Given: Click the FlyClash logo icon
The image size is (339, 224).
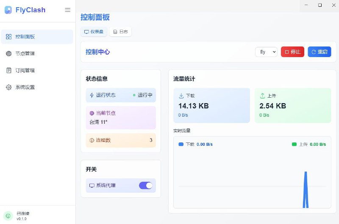Looking at the screenshot, I should click(8, 10).
